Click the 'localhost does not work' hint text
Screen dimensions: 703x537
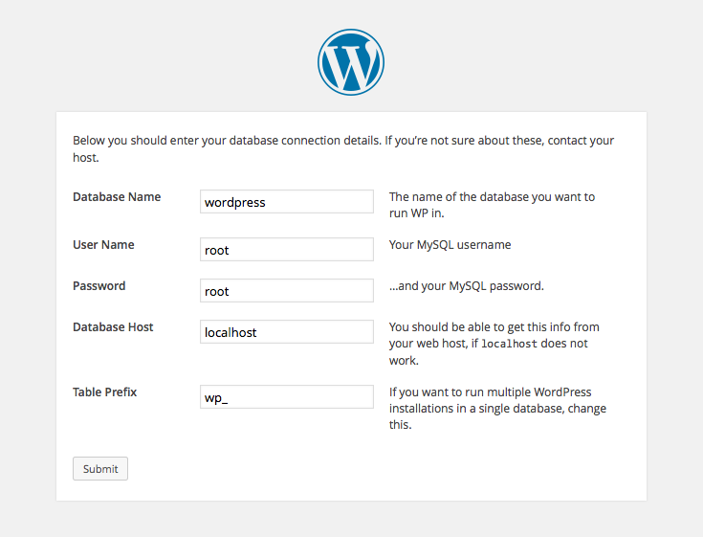(x=494, y=344)
